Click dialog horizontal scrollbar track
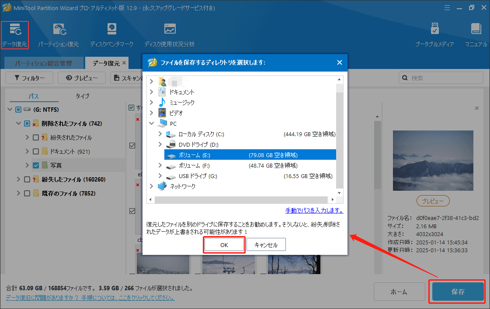 241,199
